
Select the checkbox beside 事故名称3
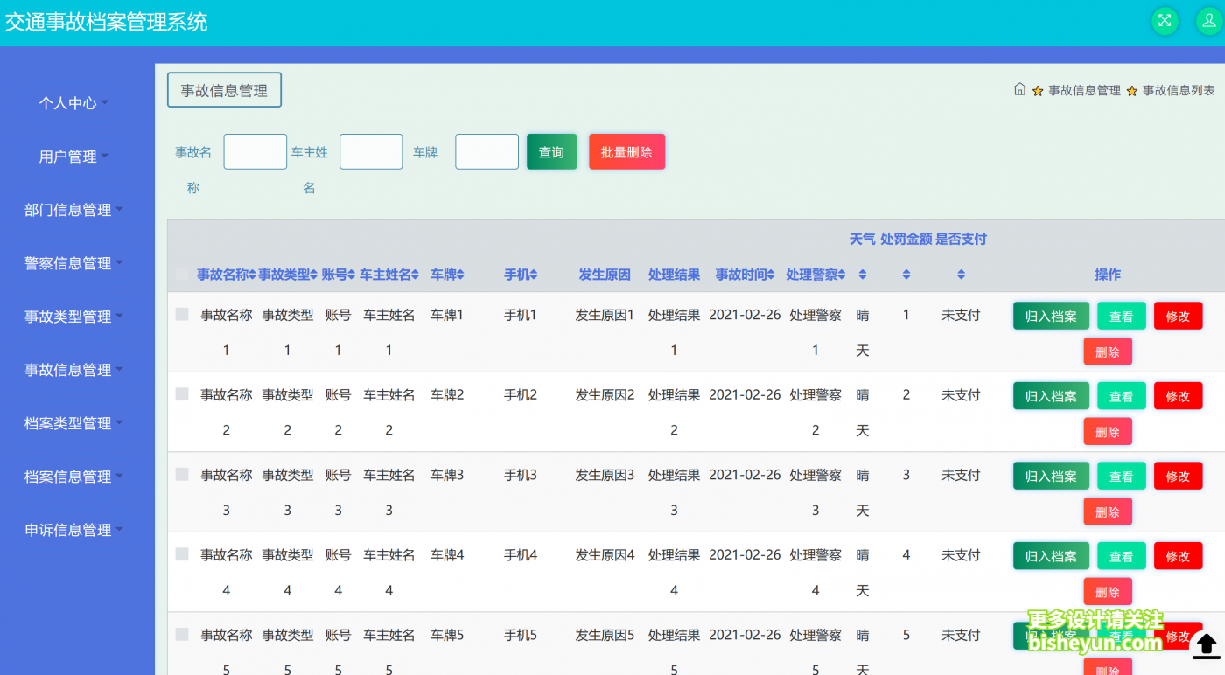coord(182,475)
